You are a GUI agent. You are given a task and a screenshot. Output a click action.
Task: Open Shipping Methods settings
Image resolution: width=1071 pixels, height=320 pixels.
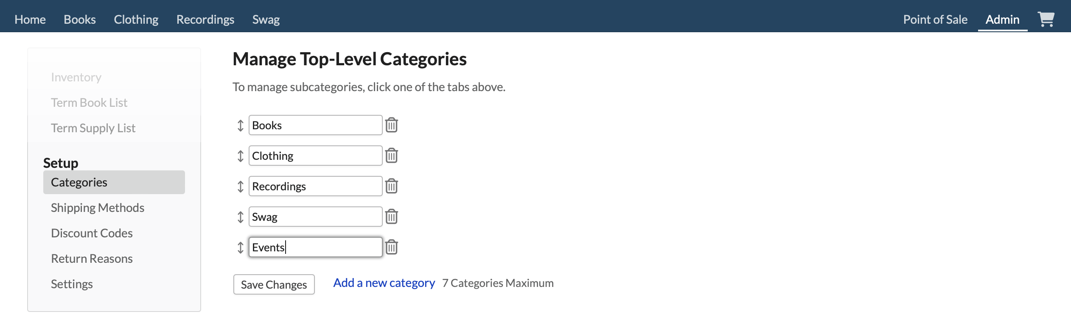click(97, 207)
